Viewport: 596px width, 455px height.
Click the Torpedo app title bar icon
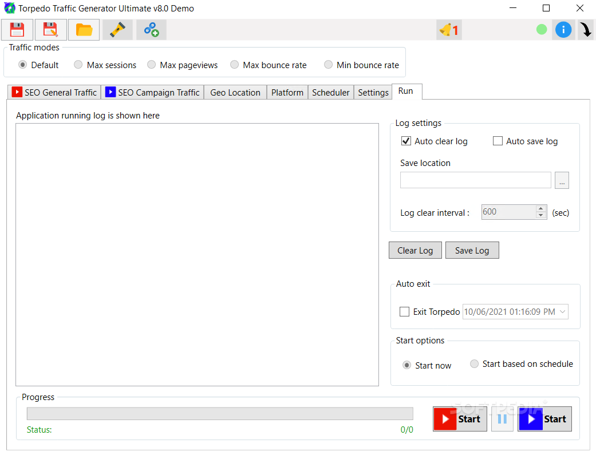[x=10, y=8]
